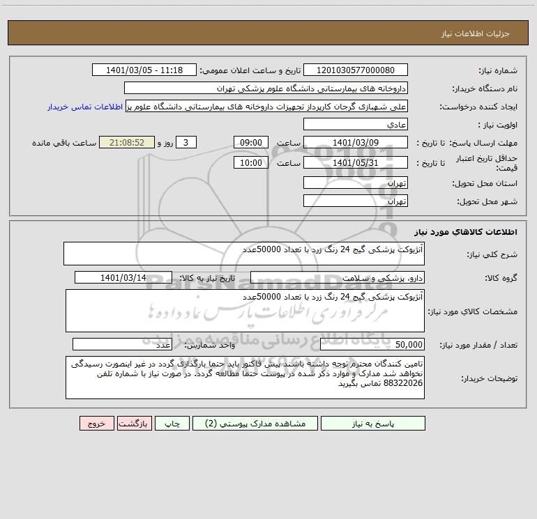Click the countdown timer 21:08:52
This screenshot has height=519, width=537.
(127, 142)
